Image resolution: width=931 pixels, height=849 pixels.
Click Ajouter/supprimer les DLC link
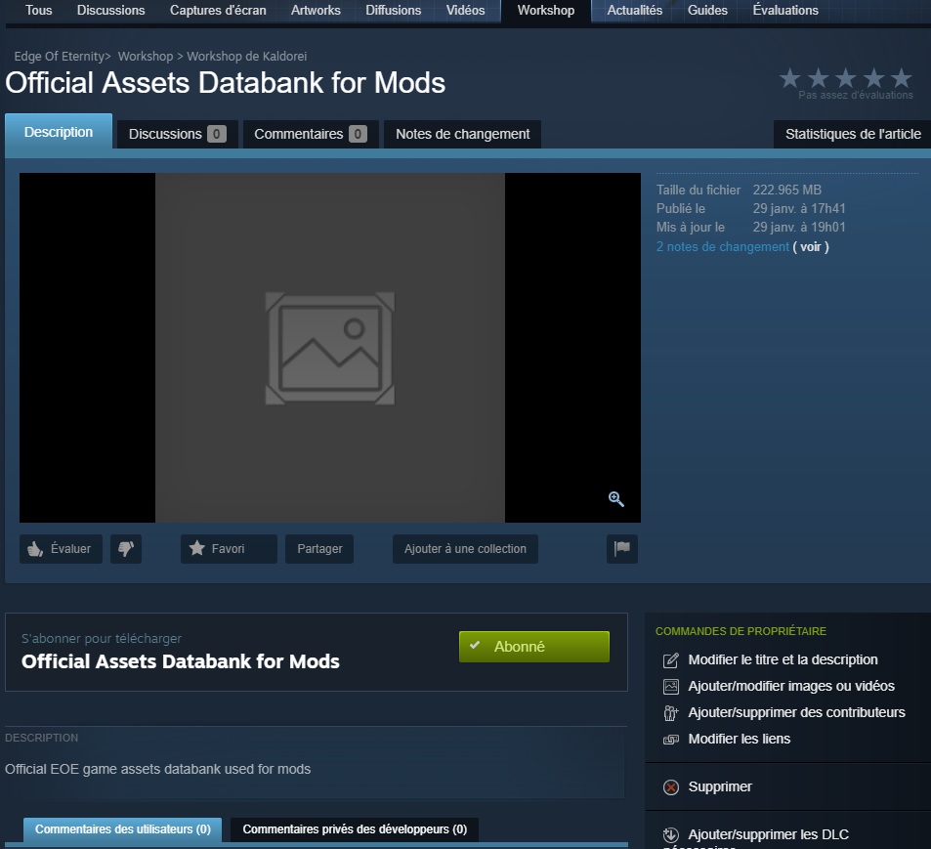click(768, 834)
